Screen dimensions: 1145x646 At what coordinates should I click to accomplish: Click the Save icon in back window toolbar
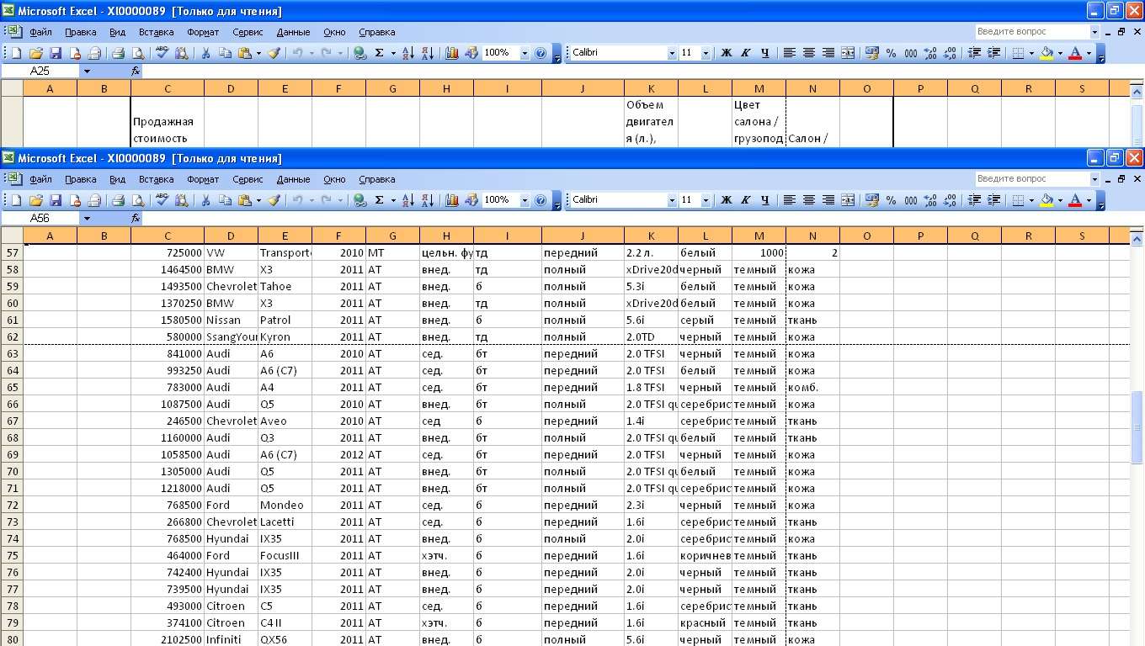[56, 53]
